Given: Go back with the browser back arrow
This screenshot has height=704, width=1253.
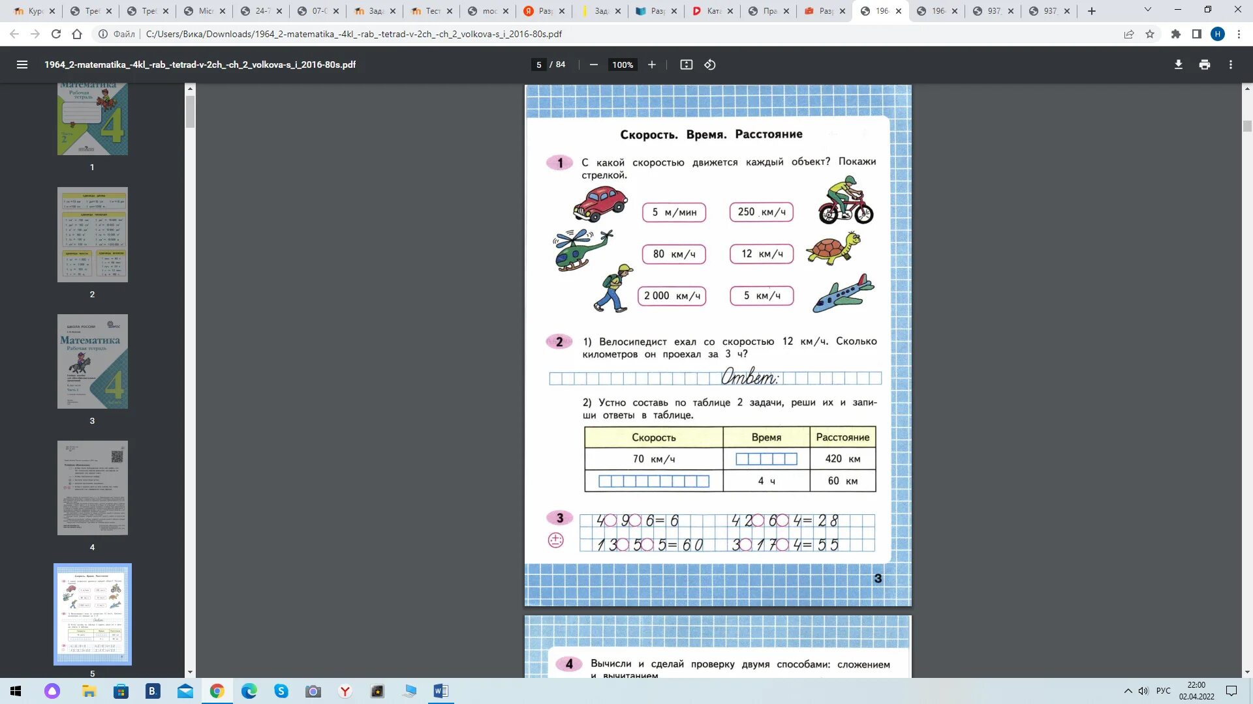Looking at the screenshot, I should (x=14, y=34).
